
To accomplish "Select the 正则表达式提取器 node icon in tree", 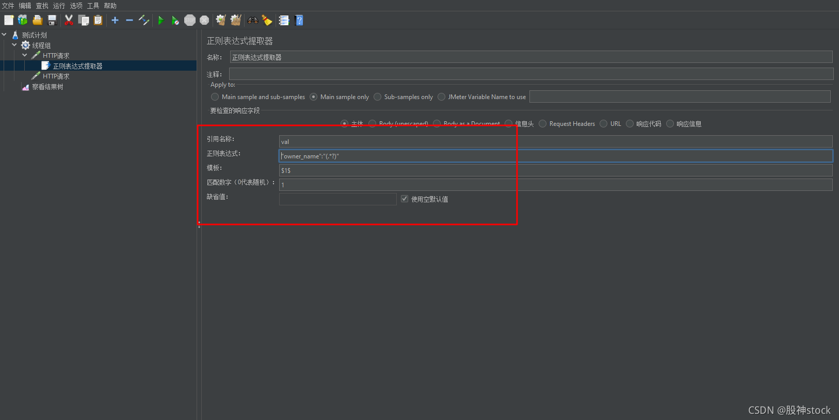I will tap(46, 66).
